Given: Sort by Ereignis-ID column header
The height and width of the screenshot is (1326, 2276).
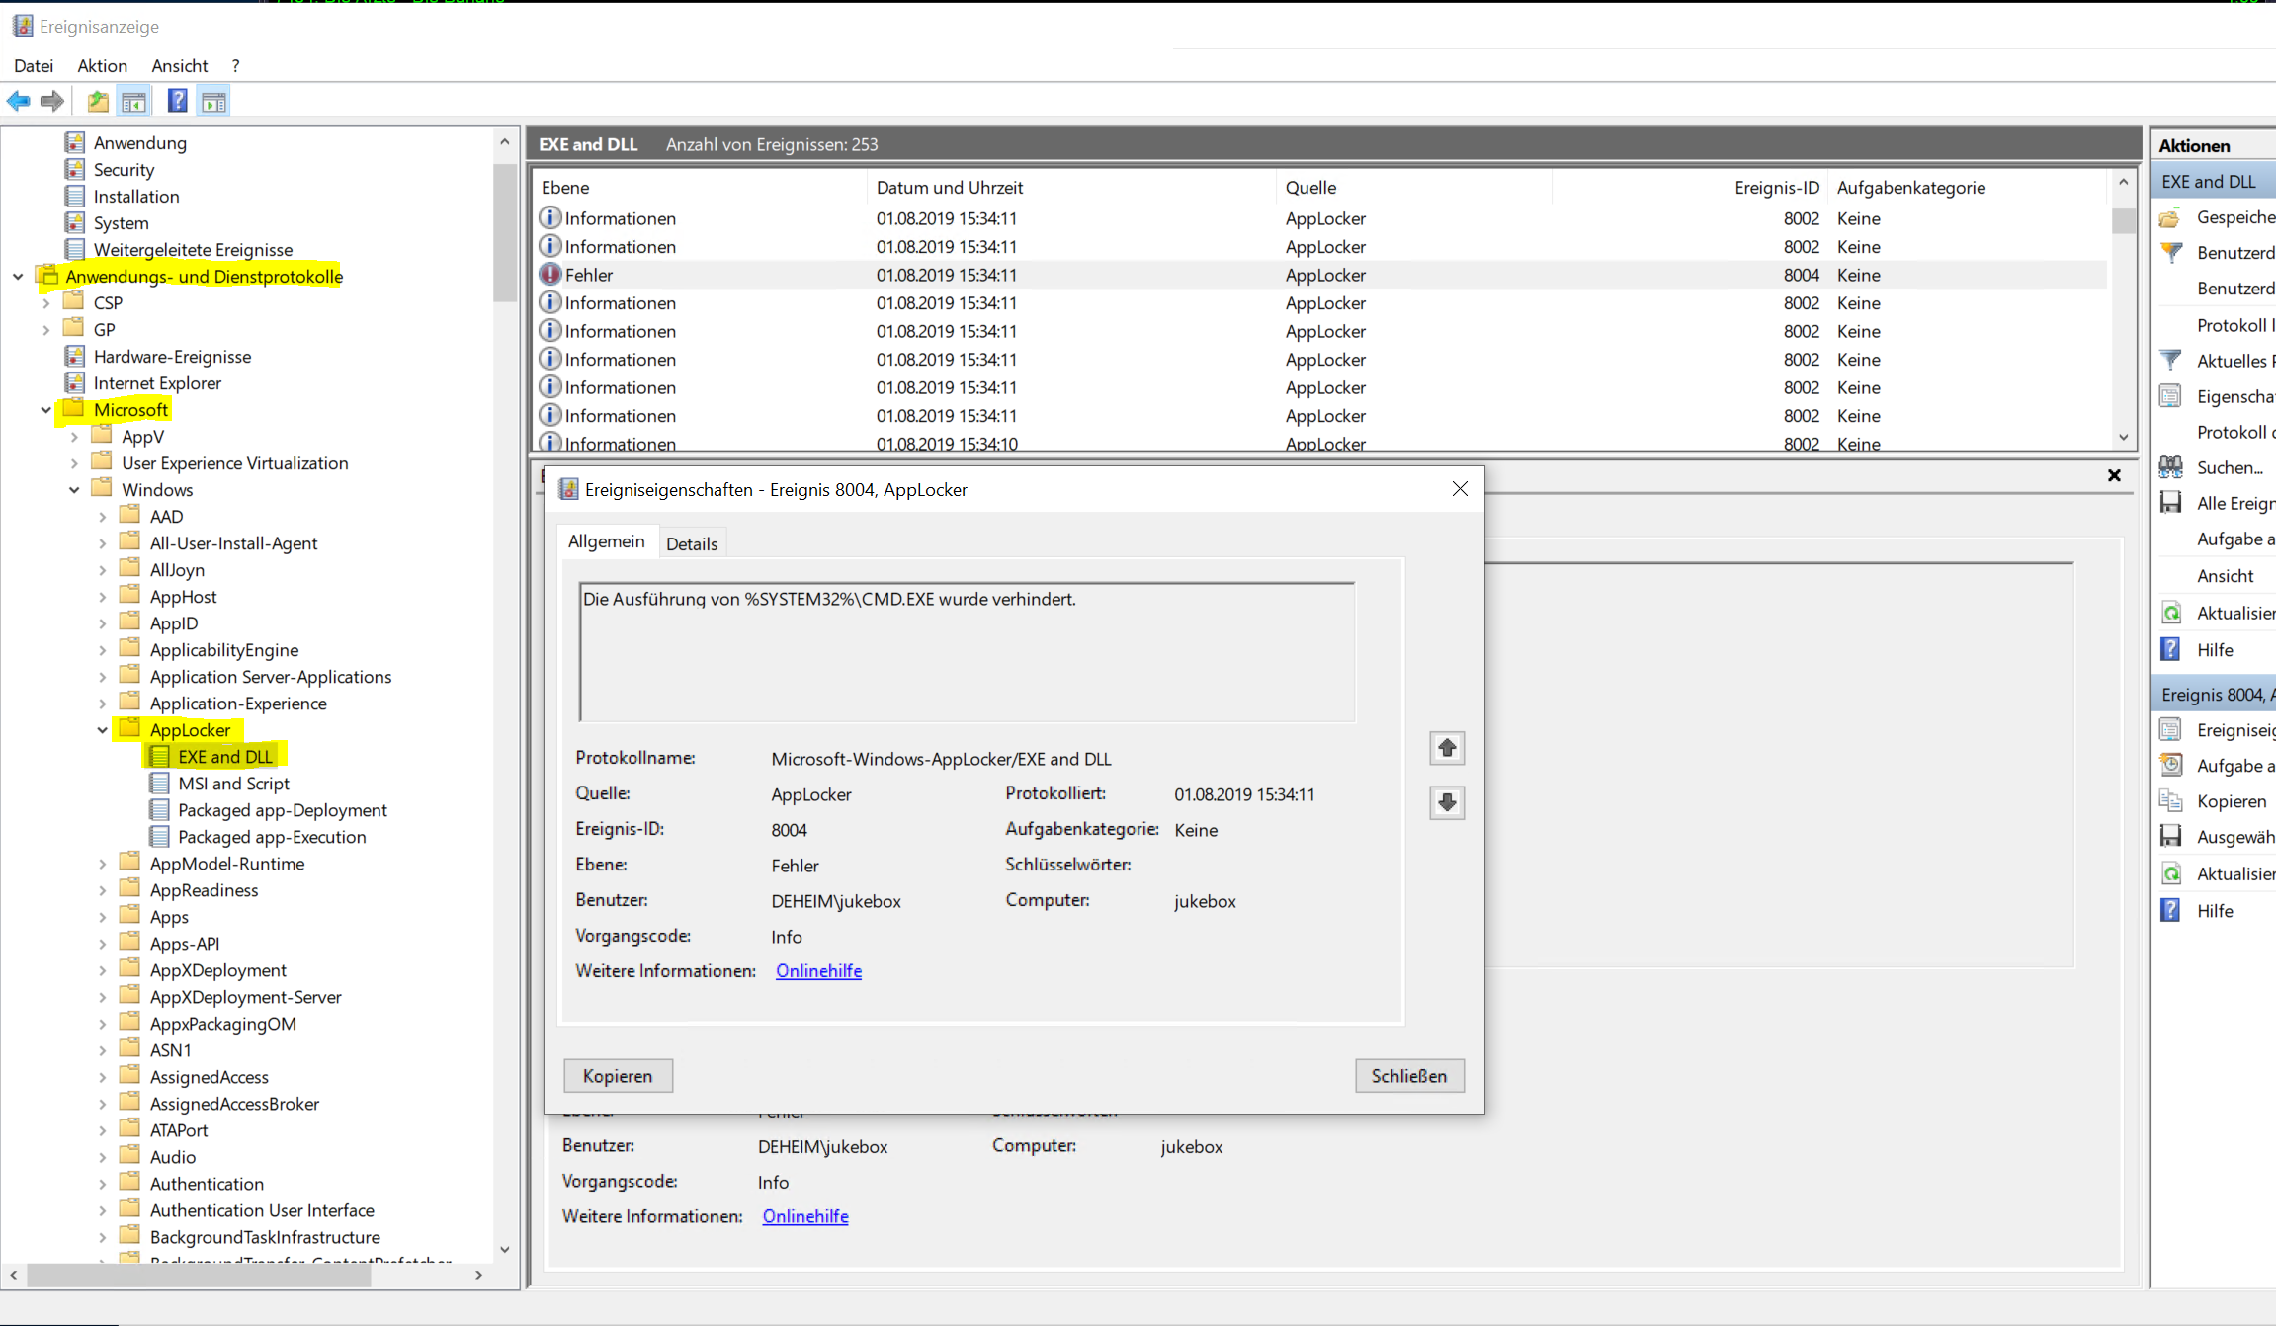Looking at the screenshot, I should coord(1776,187).
